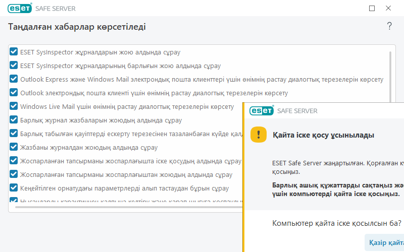404x252 pixels.
Task: Uncheck Барлық журнал жазбаларын жоюдың алдында сұрау
Action: pyautogui.click(x=14, y=119)
